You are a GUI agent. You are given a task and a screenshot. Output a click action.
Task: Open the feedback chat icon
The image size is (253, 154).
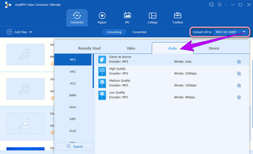click(x=211, y=5)
